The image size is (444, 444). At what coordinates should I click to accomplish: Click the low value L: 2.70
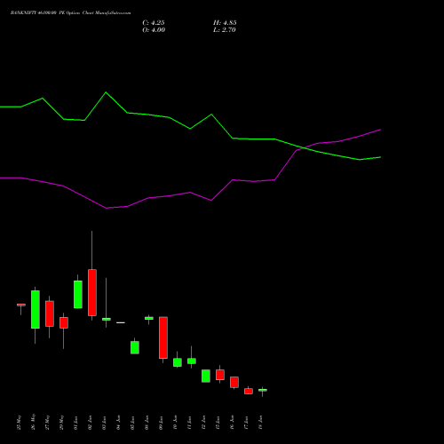tap(225, 30)
